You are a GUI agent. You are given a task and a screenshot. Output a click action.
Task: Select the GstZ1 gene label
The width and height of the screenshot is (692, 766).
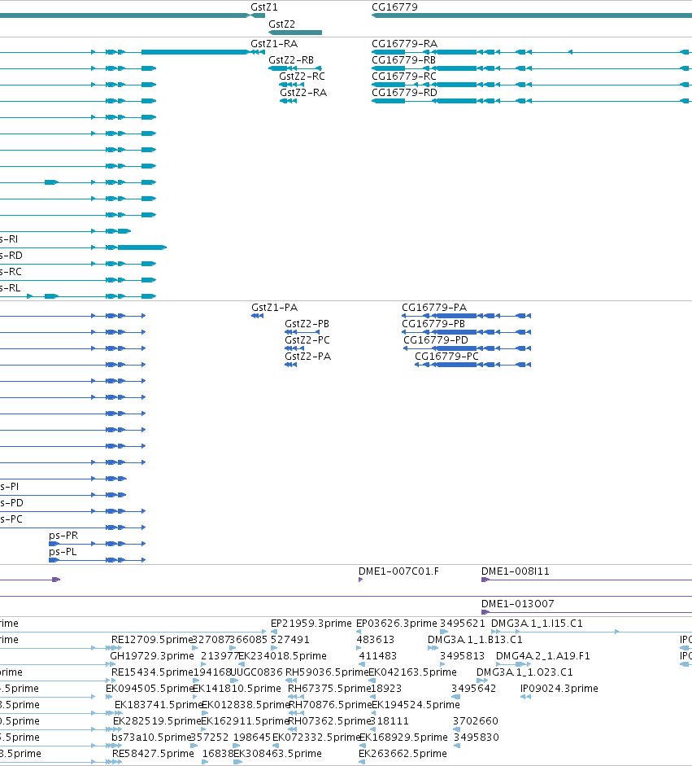click(264, 7)
